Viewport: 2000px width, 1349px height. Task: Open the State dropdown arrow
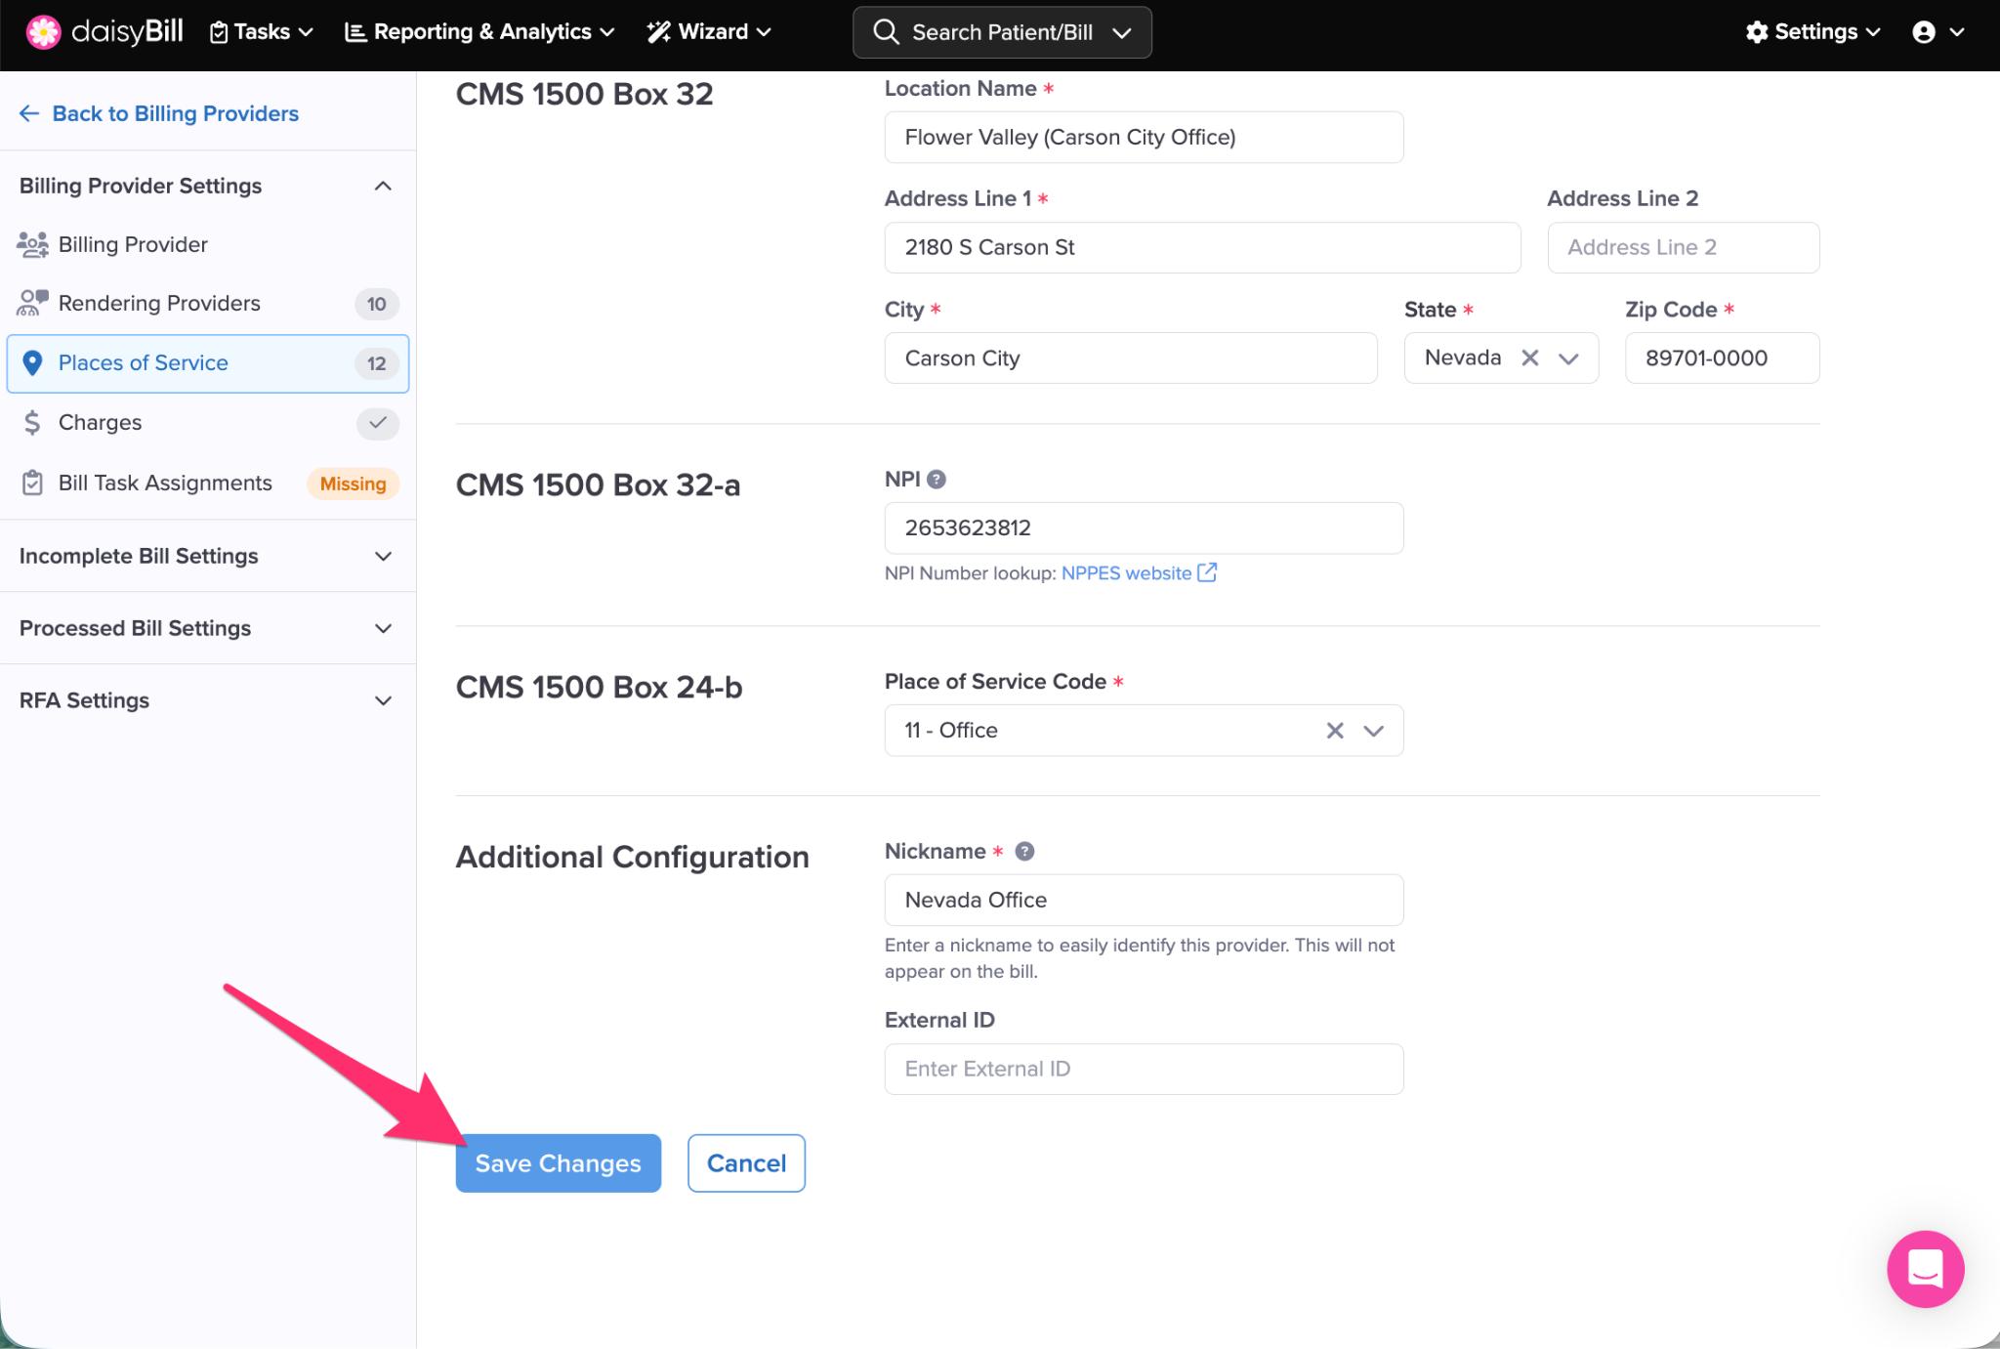tap(1568, 358)
